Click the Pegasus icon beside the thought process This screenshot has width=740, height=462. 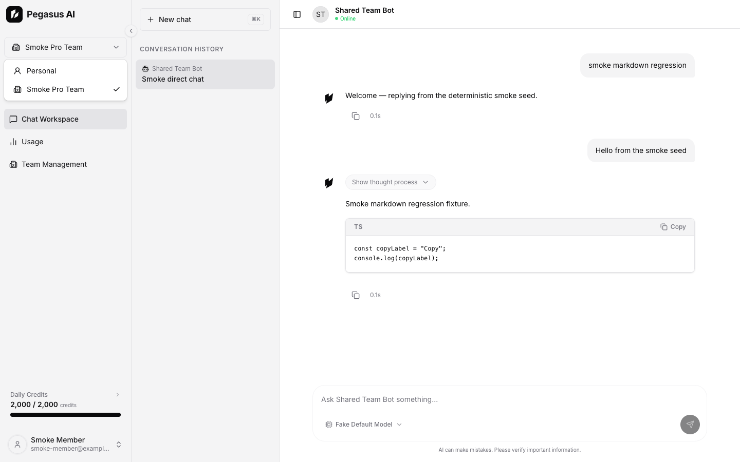point(329,183)
